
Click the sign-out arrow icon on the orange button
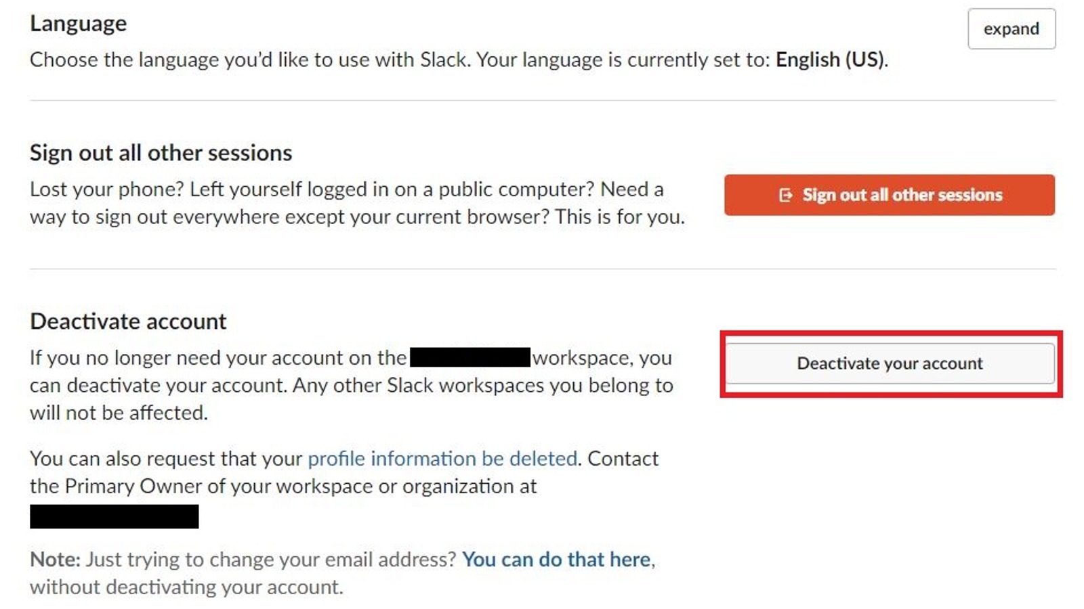[784, 195]
